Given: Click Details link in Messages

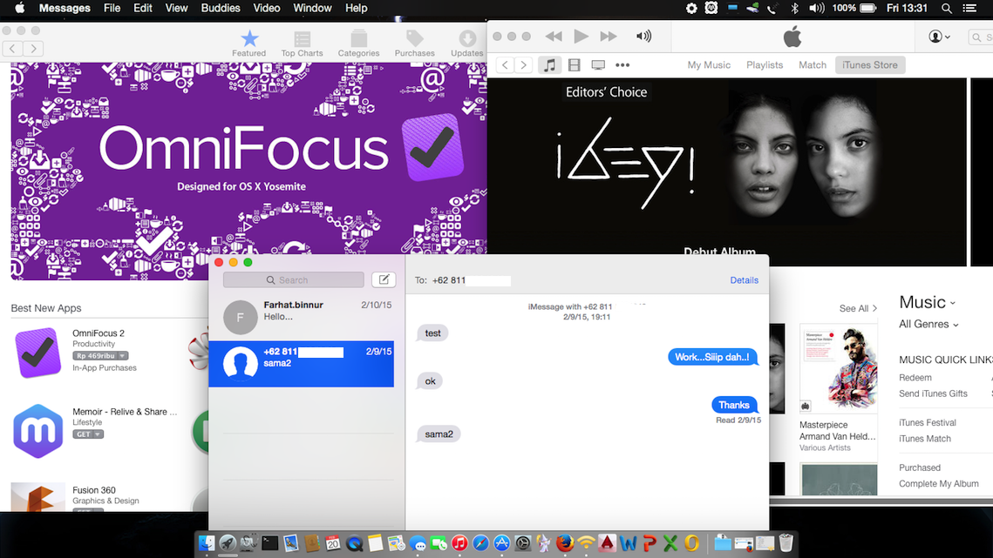Looking at the screenshot, I should coord(745,279).
